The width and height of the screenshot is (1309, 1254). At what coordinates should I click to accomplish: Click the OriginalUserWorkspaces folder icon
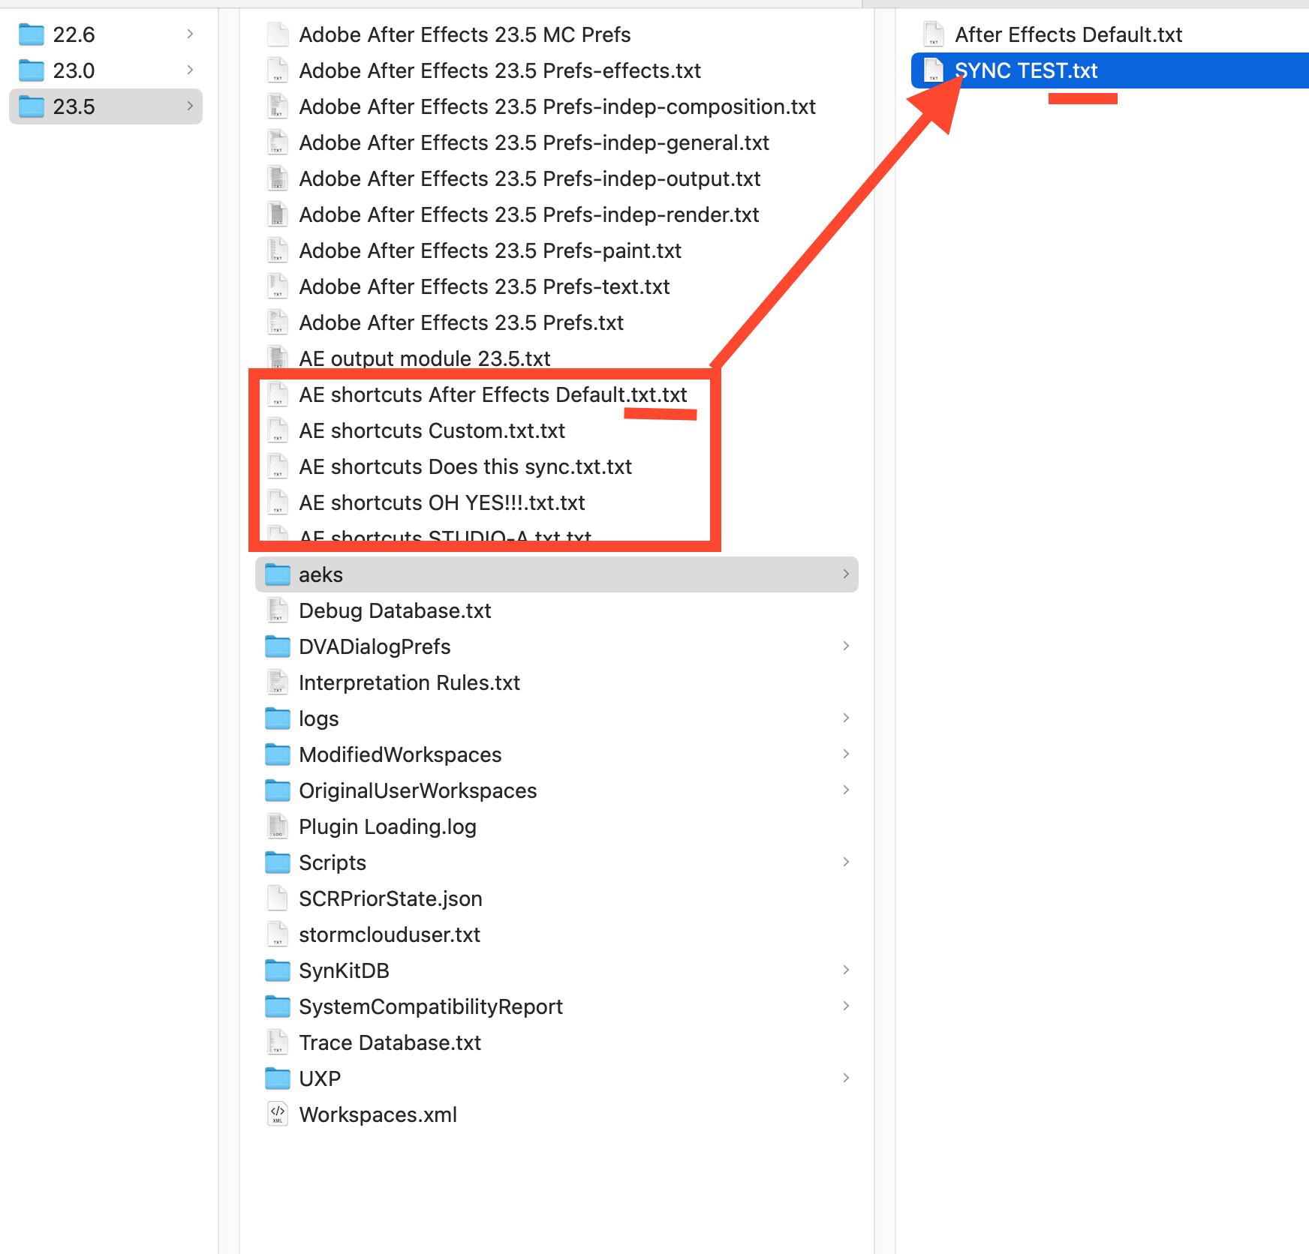coord(278,790)
